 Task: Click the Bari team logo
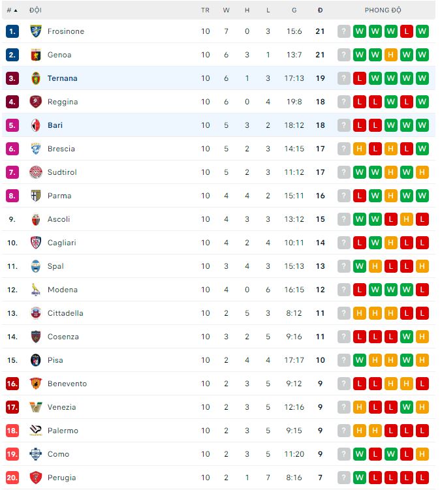[35, 125]
